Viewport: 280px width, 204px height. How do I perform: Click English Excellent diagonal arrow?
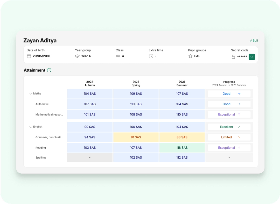[x=239, y=127]
